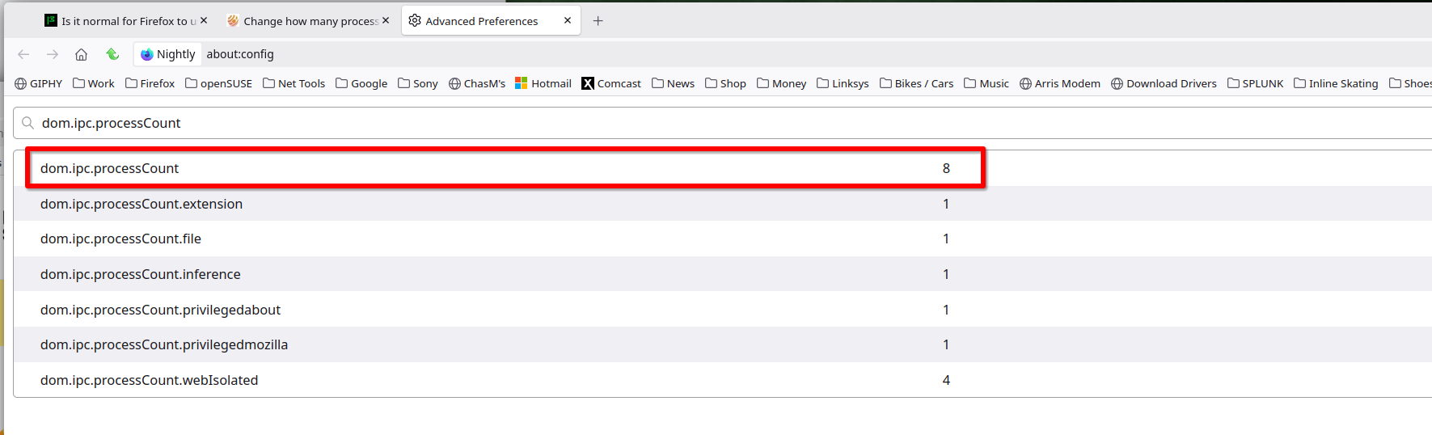Click value 1 of processCount.privilegedmozilla
Viewport: 1432px width, 435px height.
[946, 344]
